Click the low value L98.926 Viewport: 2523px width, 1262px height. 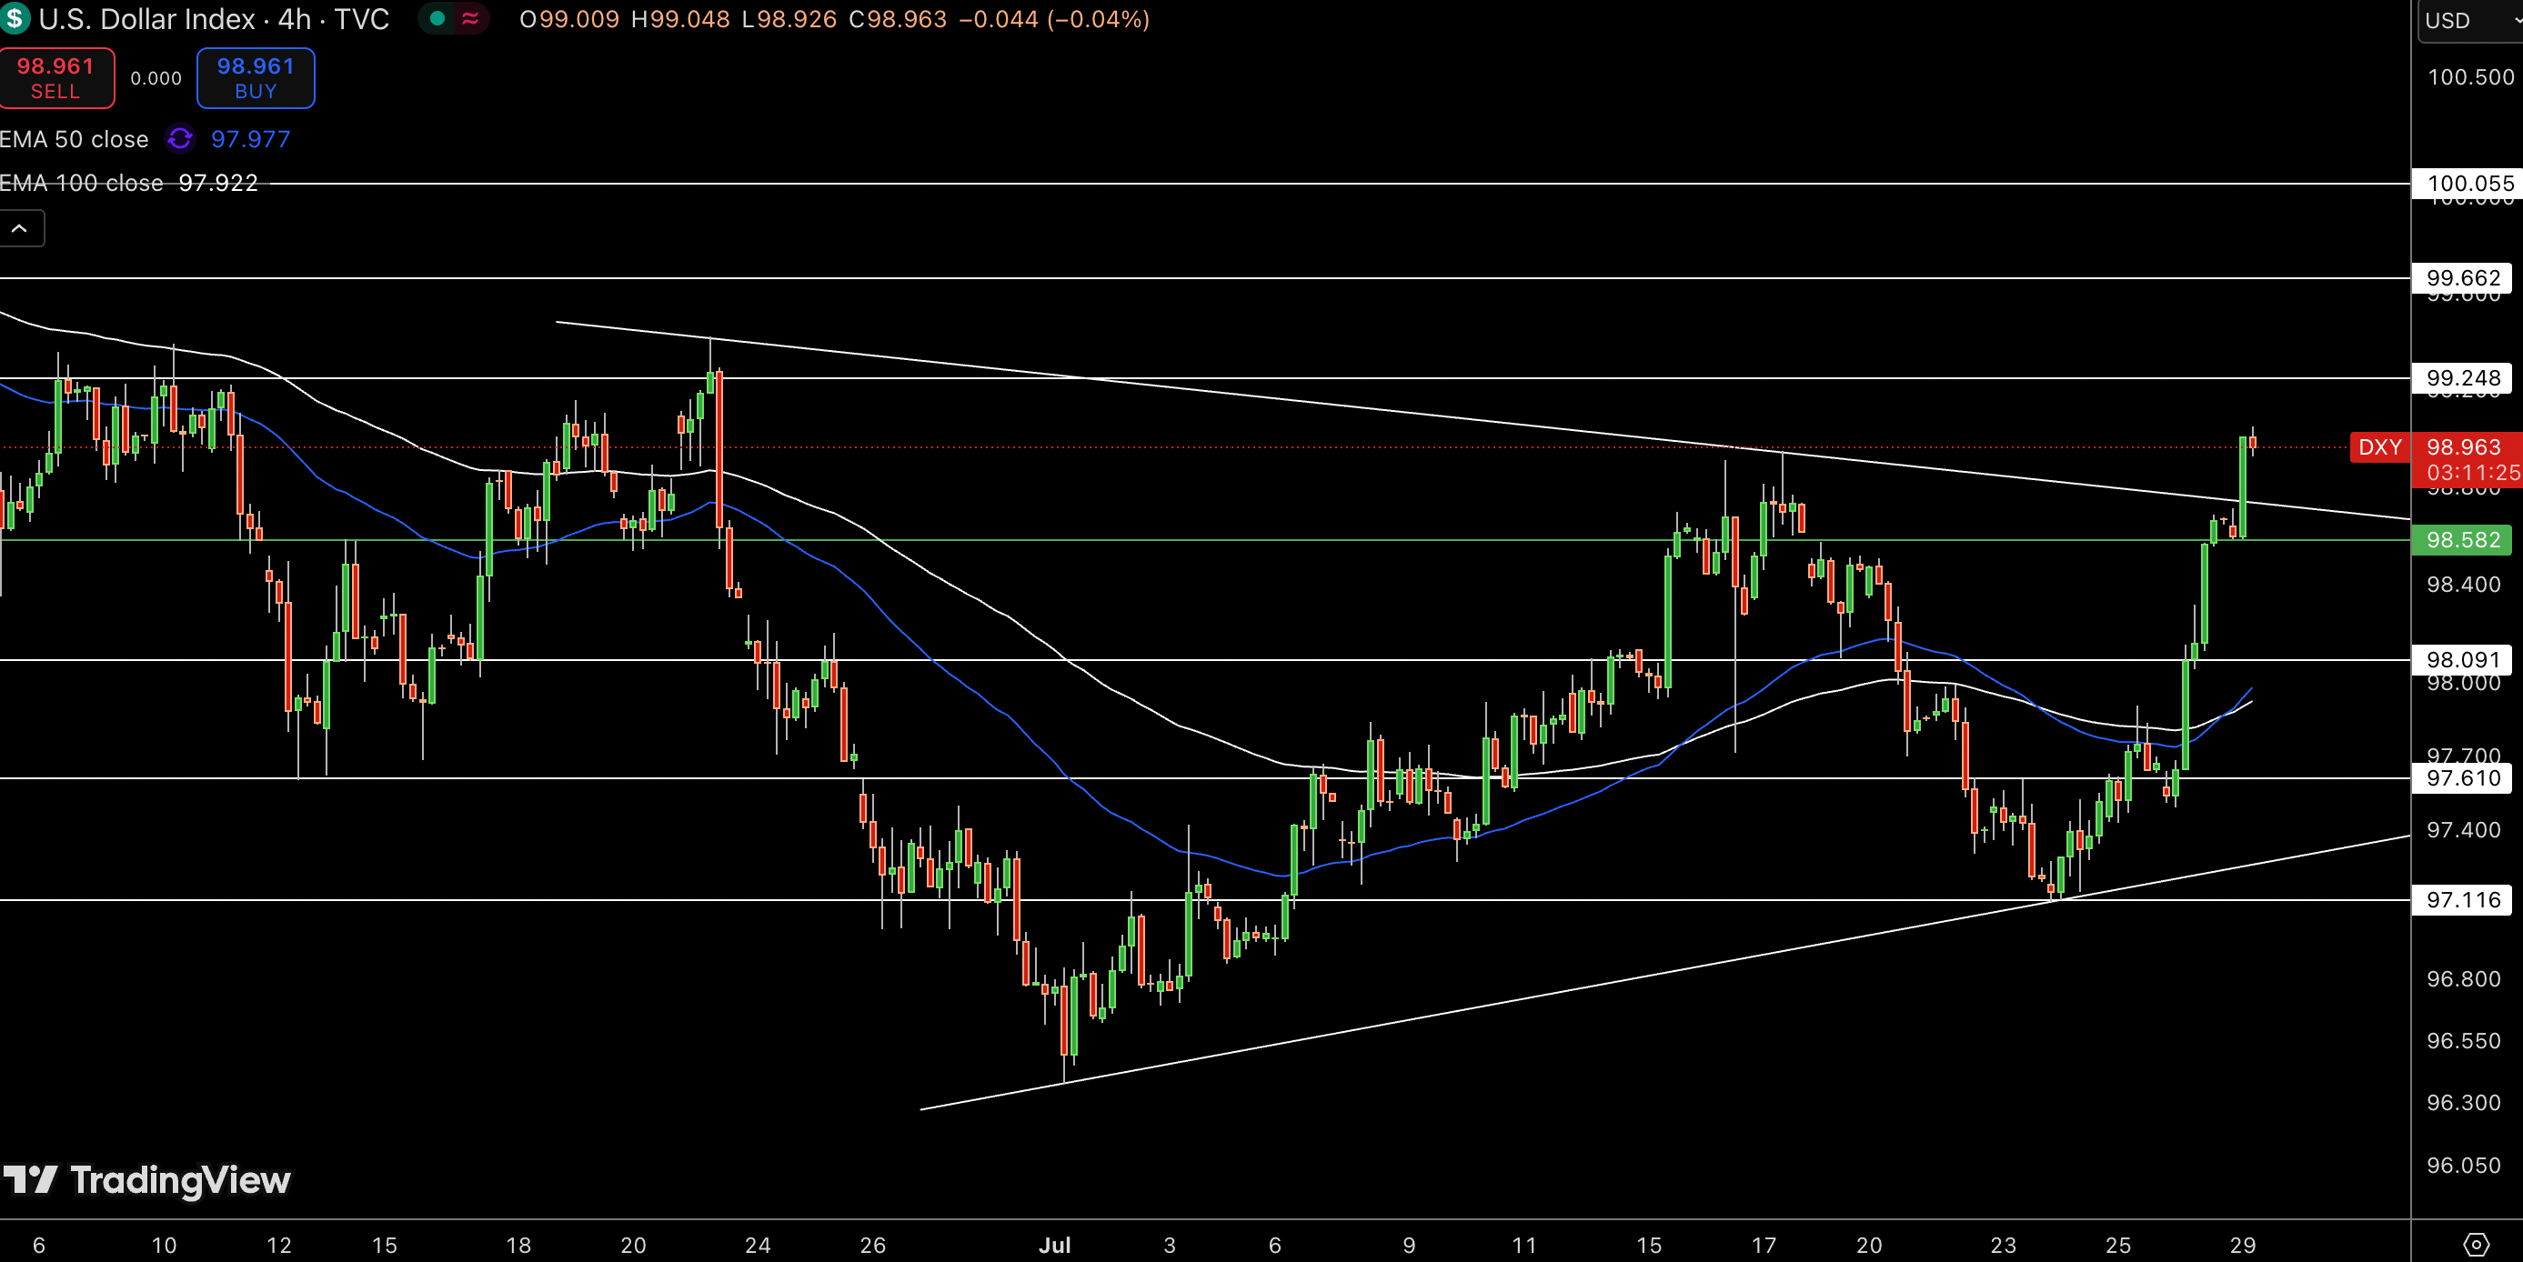coord(789,20)
